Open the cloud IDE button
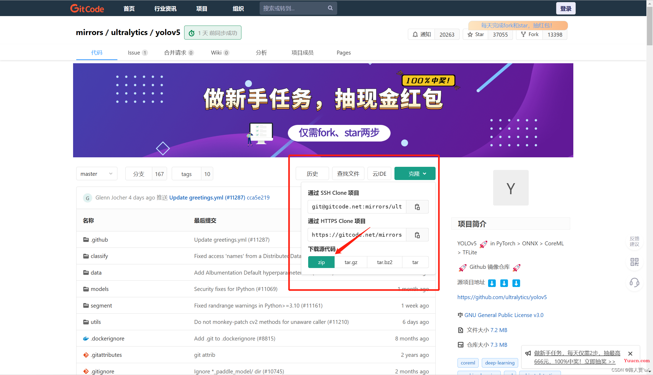Screen dimensions: 653x375 379,174
